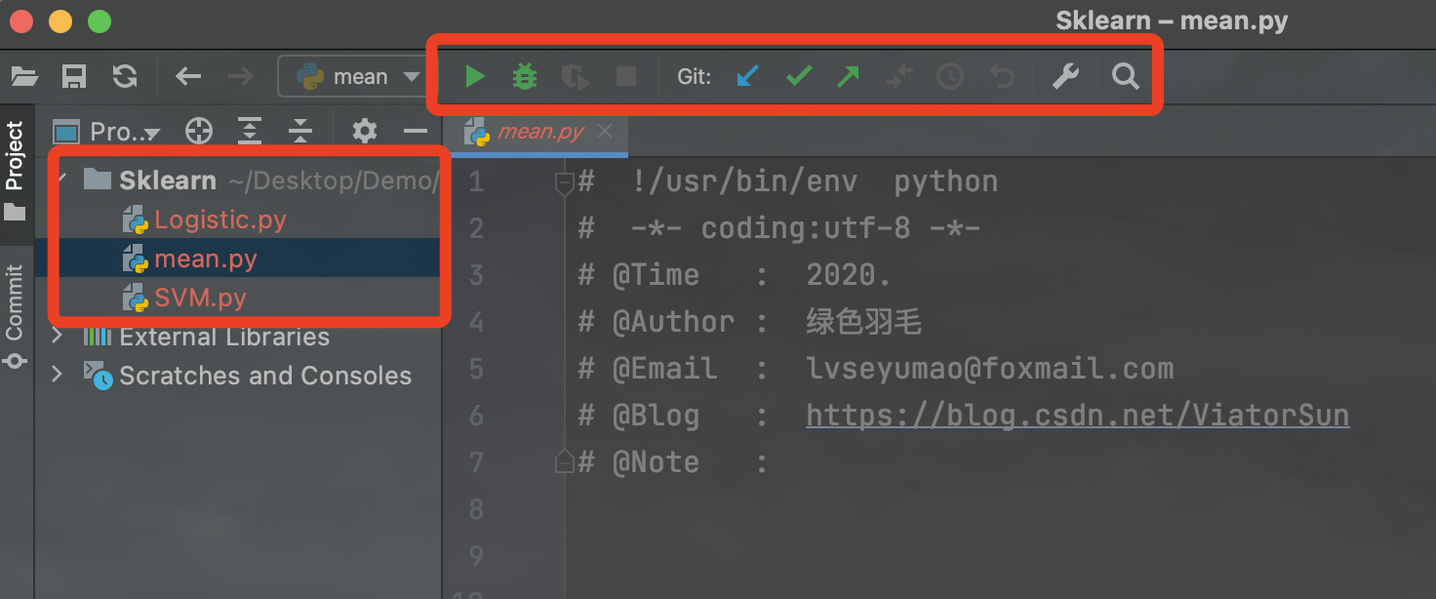Click the Git rollback undo arrow

tap(1002, 76)
